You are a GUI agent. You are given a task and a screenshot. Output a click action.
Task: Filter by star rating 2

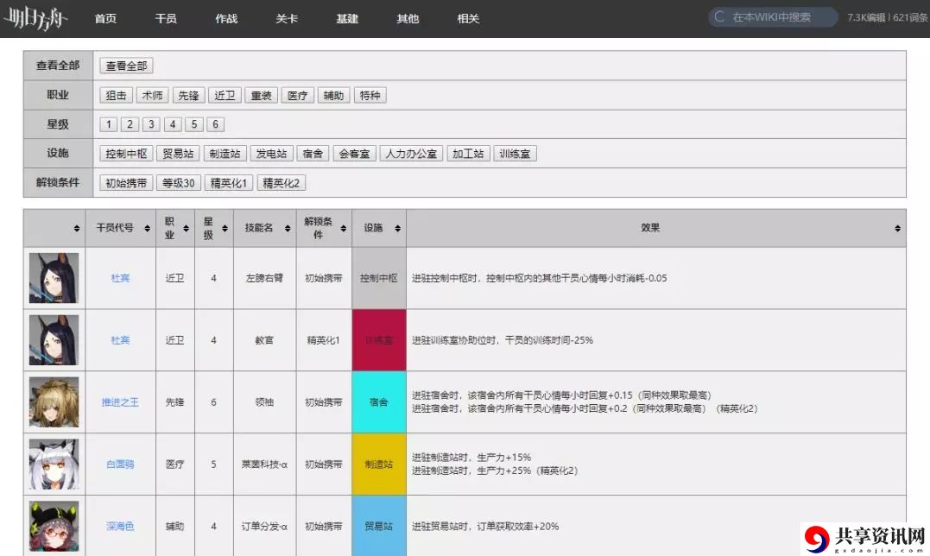[x=130, y=124]
